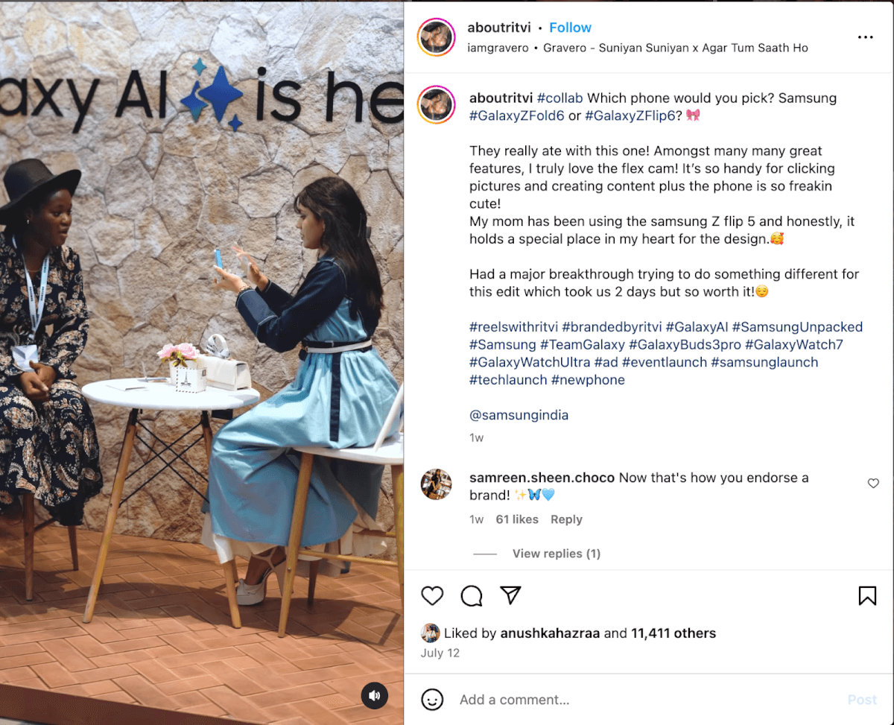Image resolution: width=894 pixels, height=725 pixels.
Task: Expand View replies (1)
Action: click(x=556, y=554)
